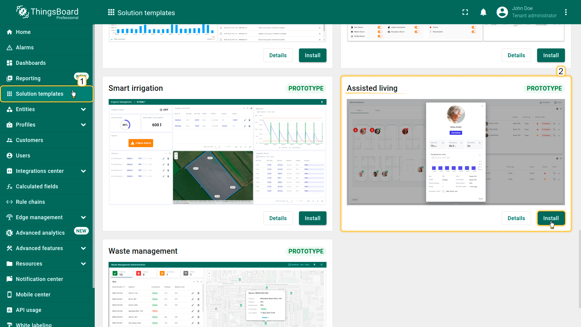This screenshot has width=581, height=327.
Task: Open the Waste management preview thumbnail
Action: 217,294
